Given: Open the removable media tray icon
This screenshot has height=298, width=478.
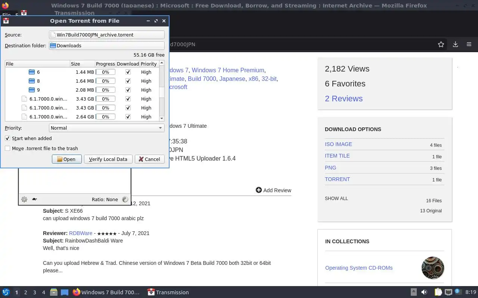Looking at the screenshot, I should pyautogui.click(x=414, y=292).
